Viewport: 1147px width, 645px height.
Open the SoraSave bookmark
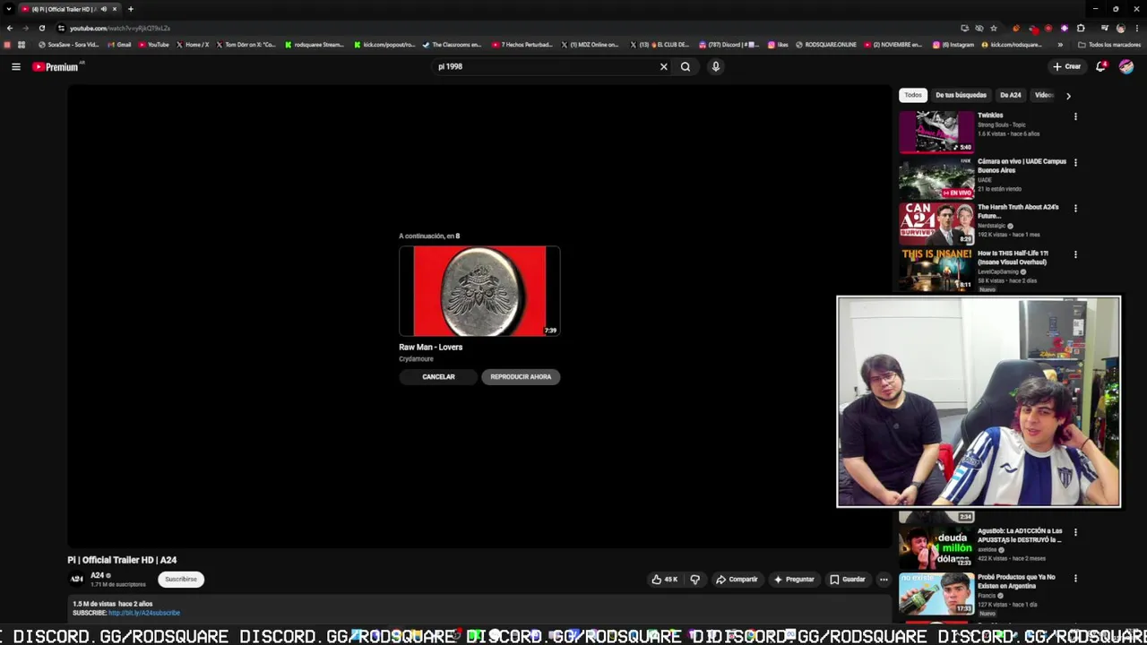pyautogui.click(x=68, y=45)
